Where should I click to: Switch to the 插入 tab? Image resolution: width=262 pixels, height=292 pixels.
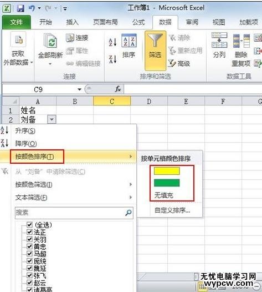click(x=73, y=22)
